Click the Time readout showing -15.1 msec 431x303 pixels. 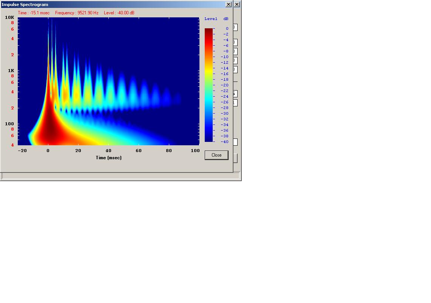34,13
